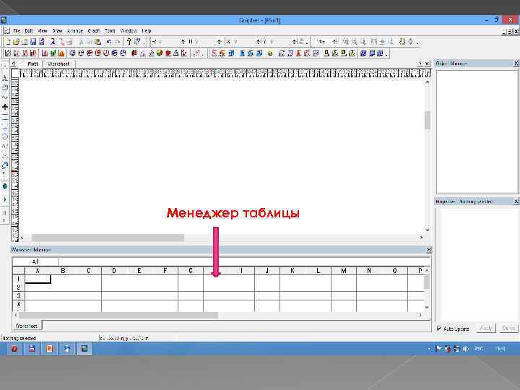Click the Save floppy disk icon
Image resolution: width=520 pixels, height=390 pixels.
(33, 42)
